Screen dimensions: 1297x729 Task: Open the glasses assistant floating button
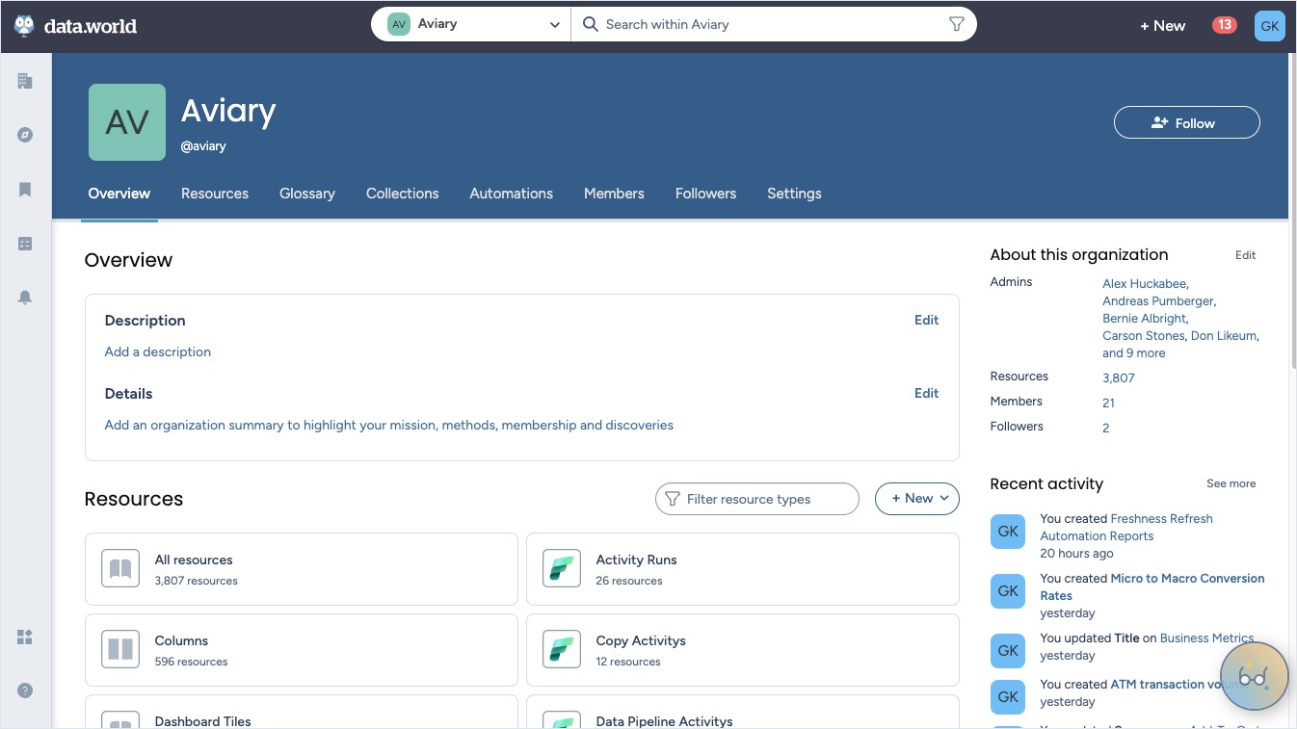1254,677
